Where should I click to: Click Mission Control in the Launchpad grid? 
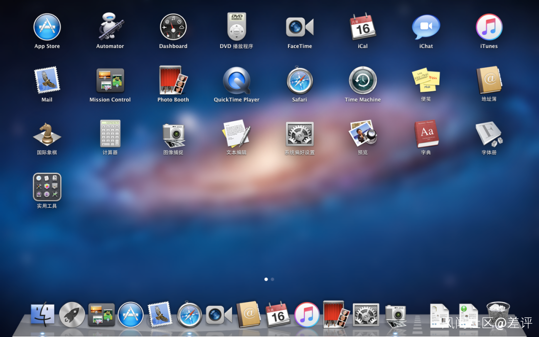click(110, 80)
